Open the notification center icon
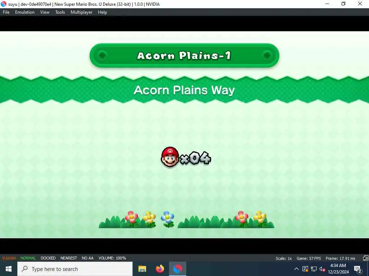 [358, 269]
